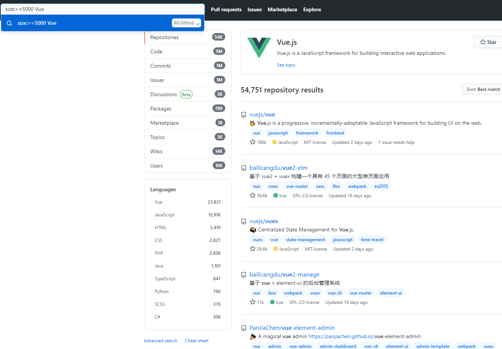This screenshot has width=502, height=349.
Task: Star the Vue.js topic
Action: (x=488, y=42)
